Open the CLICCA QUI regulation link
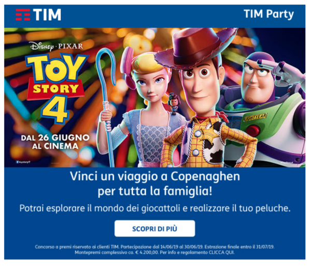The width and height of the screenshot is (311, 266). 221,253
